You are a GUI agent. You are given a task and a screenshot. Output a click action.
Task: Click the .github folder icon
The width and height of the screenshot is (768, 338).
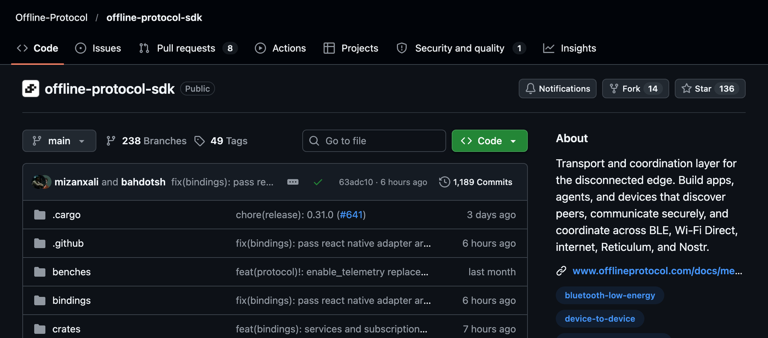click(x=40, y=244)
